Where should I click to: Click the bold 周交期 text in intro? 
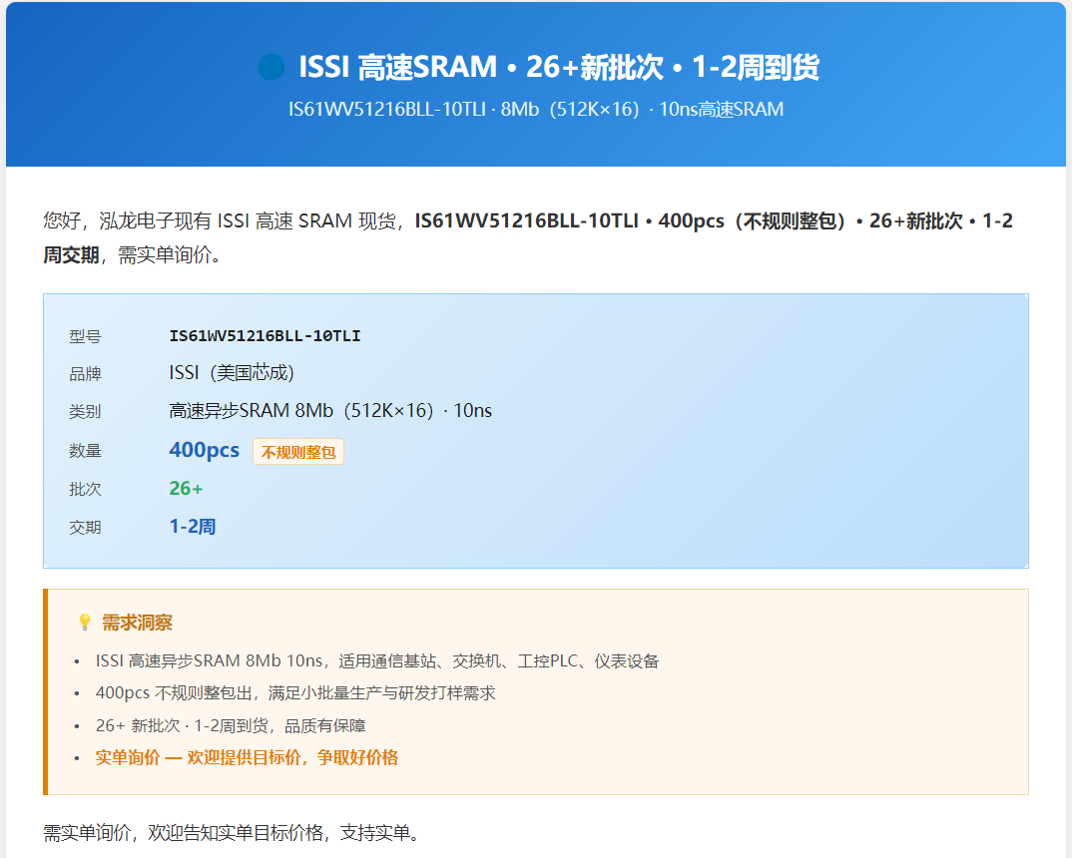71,254
